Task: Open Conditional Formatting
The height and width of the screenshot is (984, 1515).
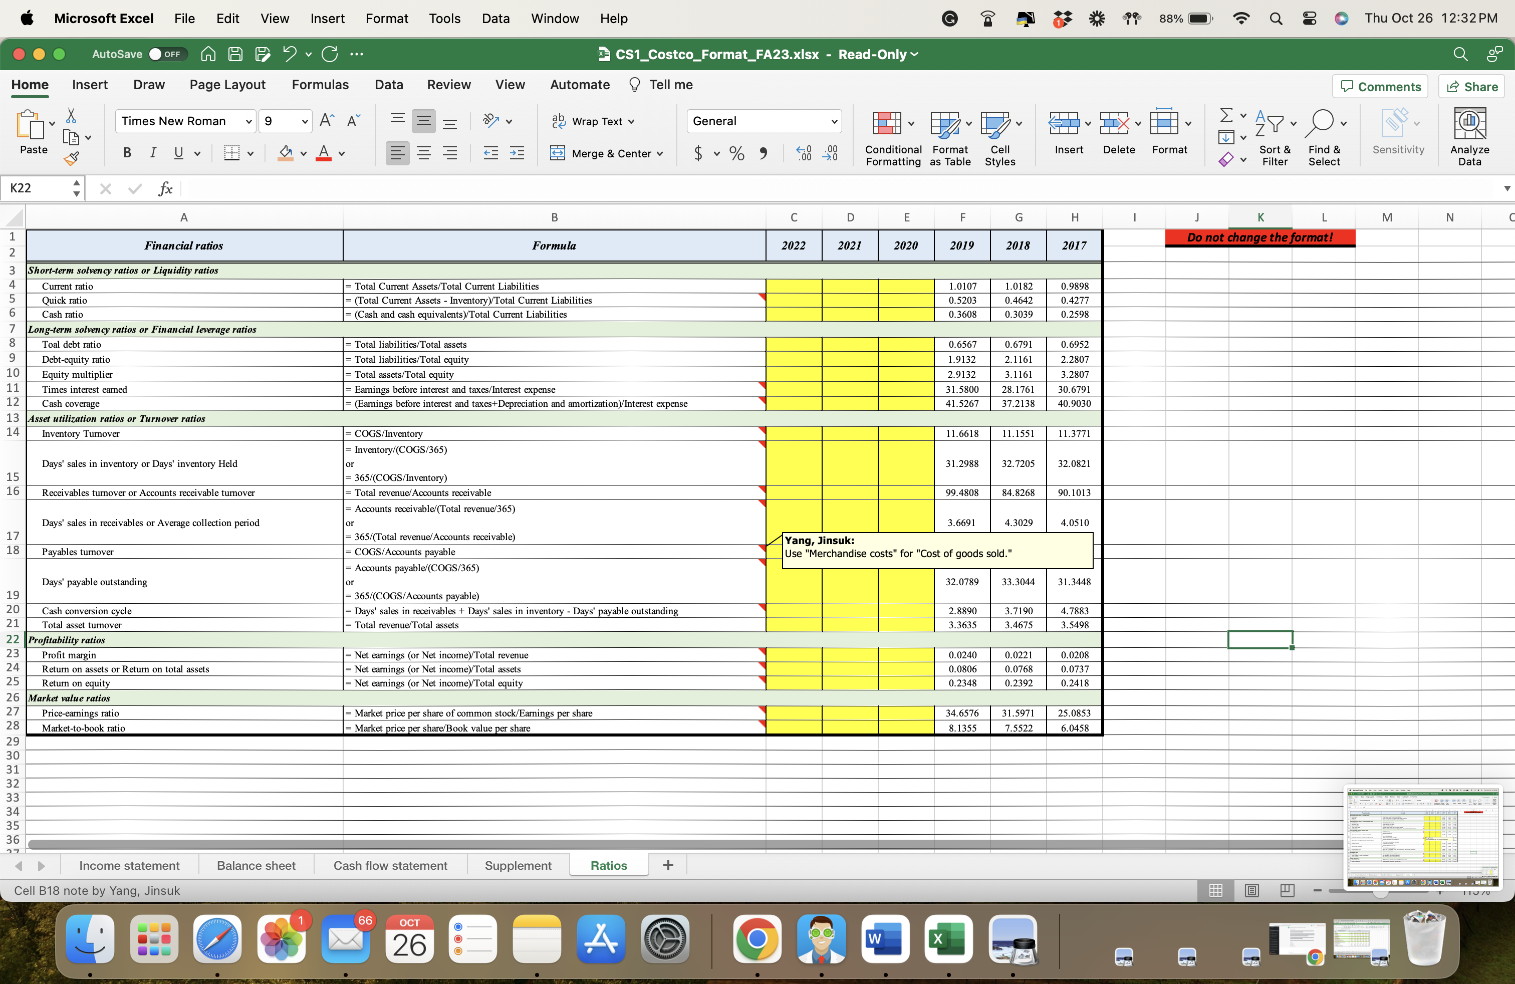Action: point(893,137)
